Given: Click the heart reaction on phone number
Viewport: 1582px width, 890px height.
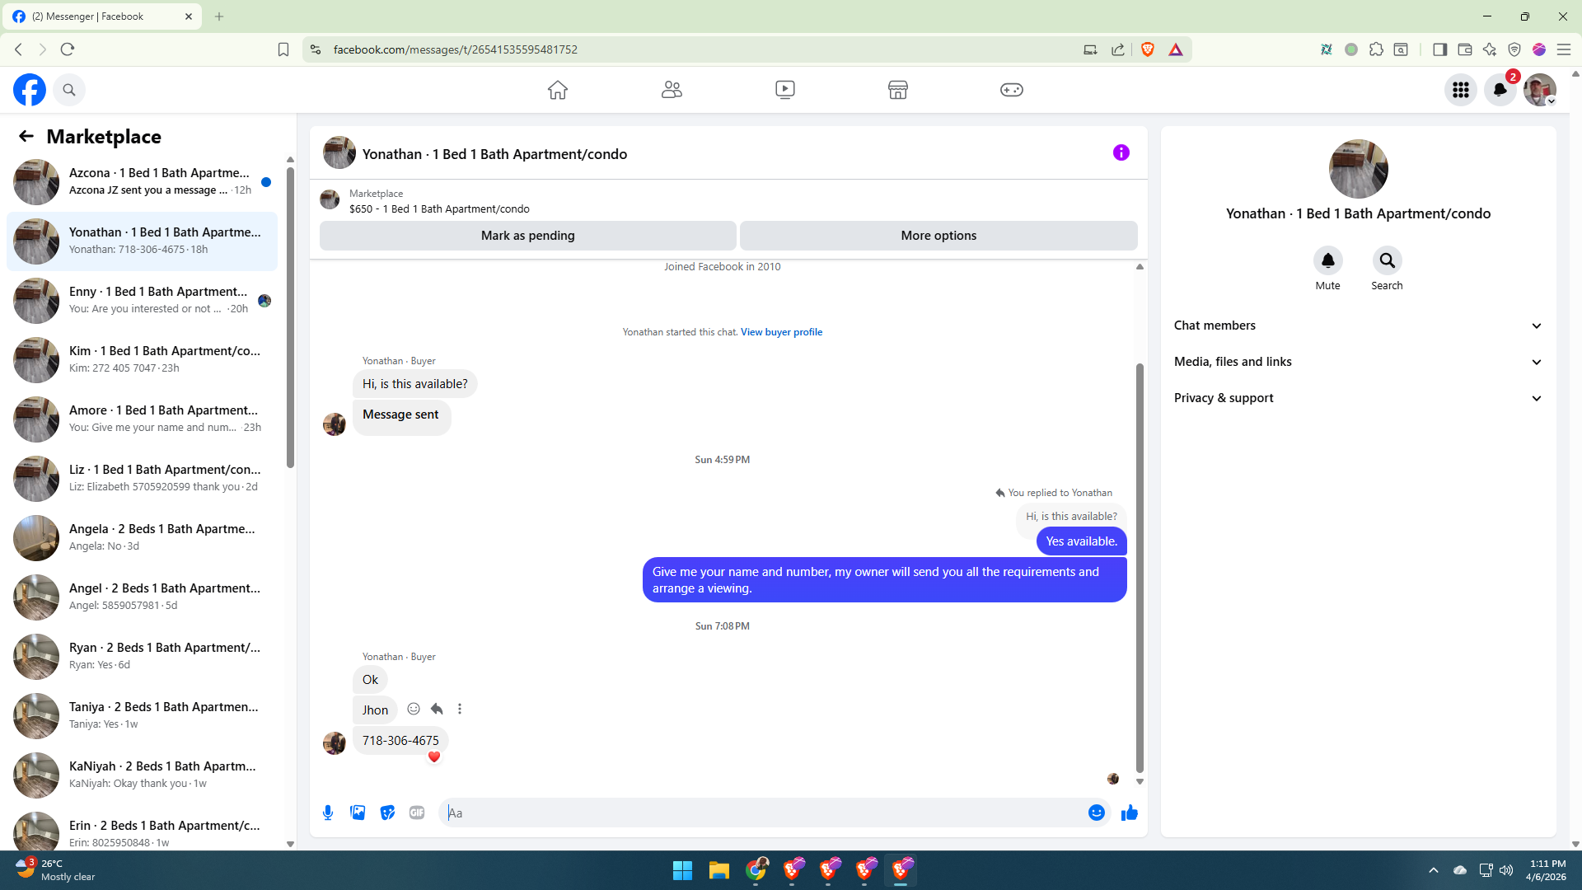Looking at the screenshot, I should pos(434,756).
